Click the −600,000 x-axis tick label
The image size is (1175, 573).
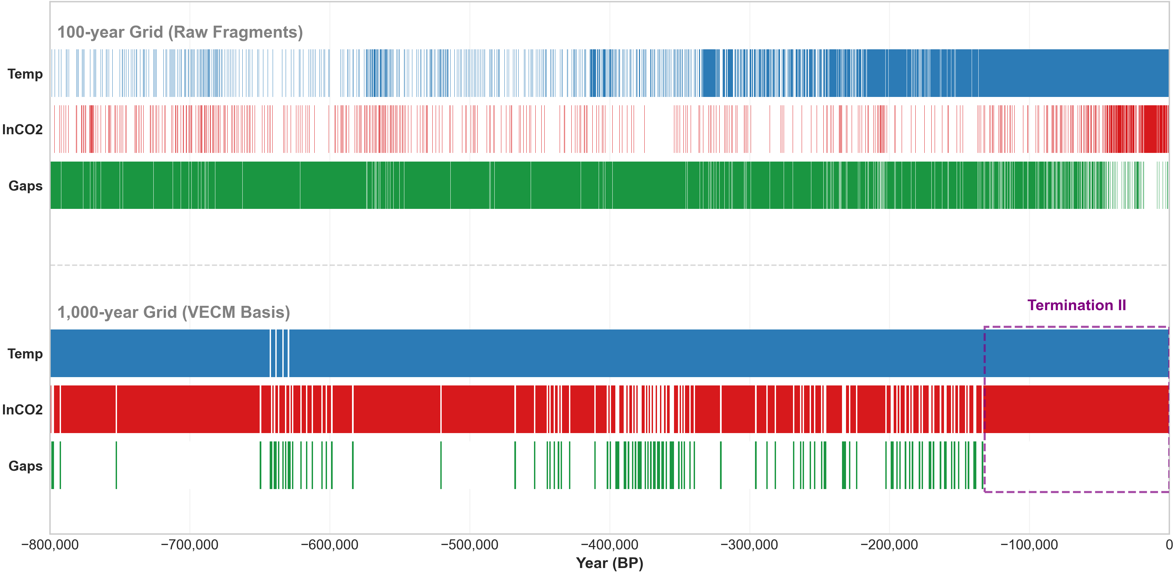coord(329,544)
